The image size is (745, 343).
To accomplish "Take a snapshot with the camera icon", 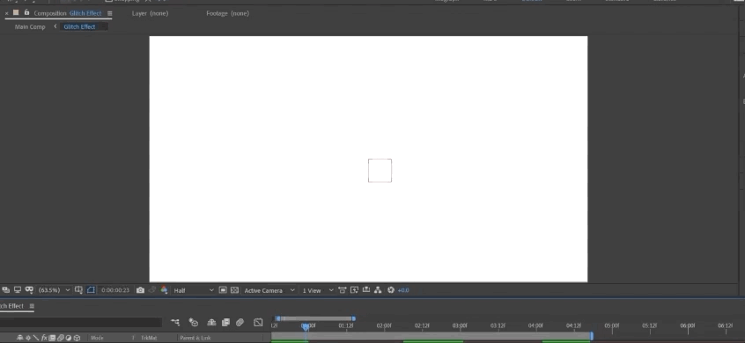I will point(140,290).
